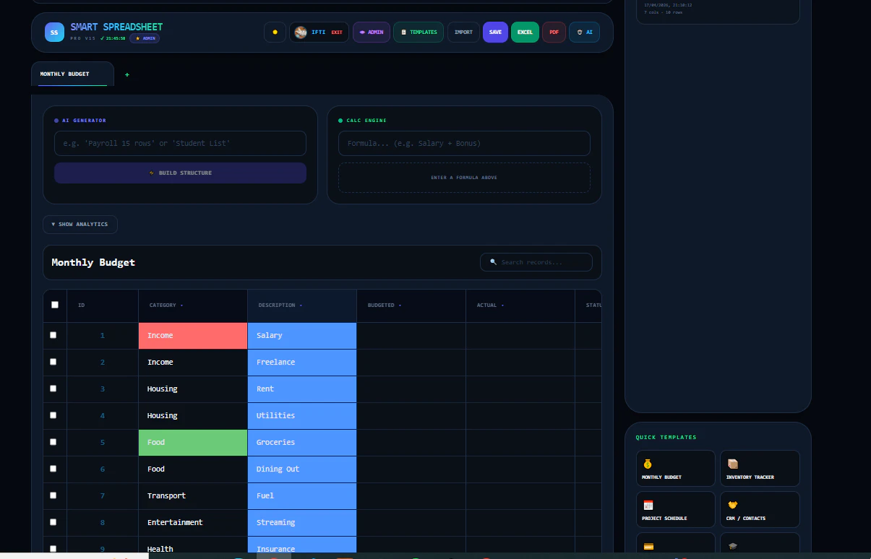This screenshot has height=559, width=871.
Task: Select the blue Salary cell
Action: coord(302,336)
